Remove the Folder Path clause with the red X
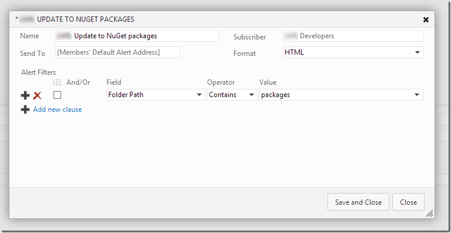The width and height of the screenshot is (451, 233). point(38,95)
